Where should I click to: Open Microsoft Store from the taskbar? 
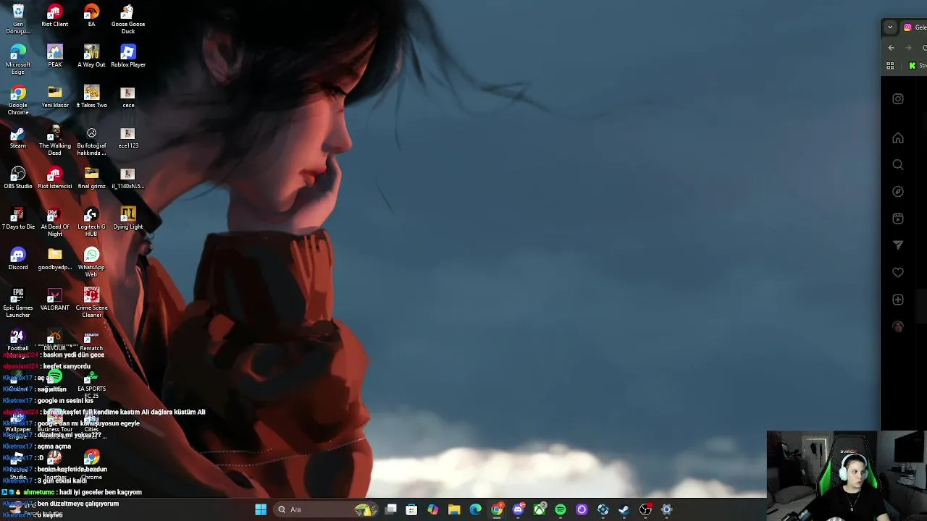[x=411, y=509]
